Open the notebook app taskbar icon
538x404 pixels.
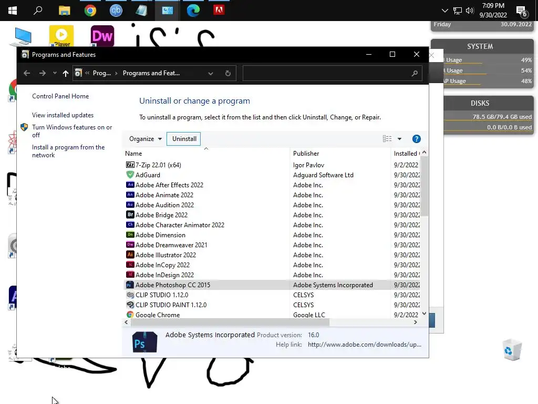click(x=141, y=11)
